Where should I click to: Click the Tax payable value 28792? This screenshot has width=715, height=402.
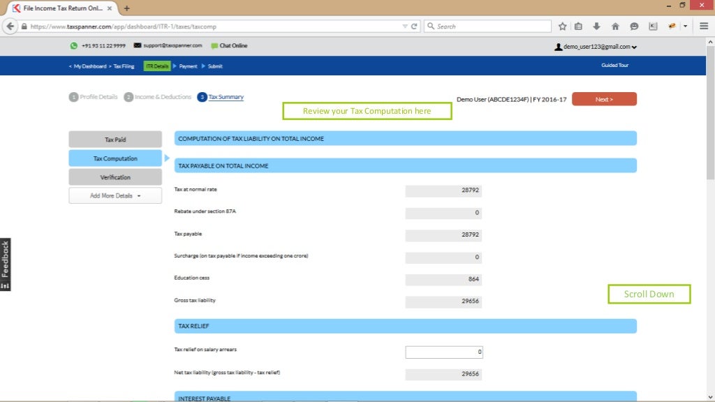[x=443, y=234]
